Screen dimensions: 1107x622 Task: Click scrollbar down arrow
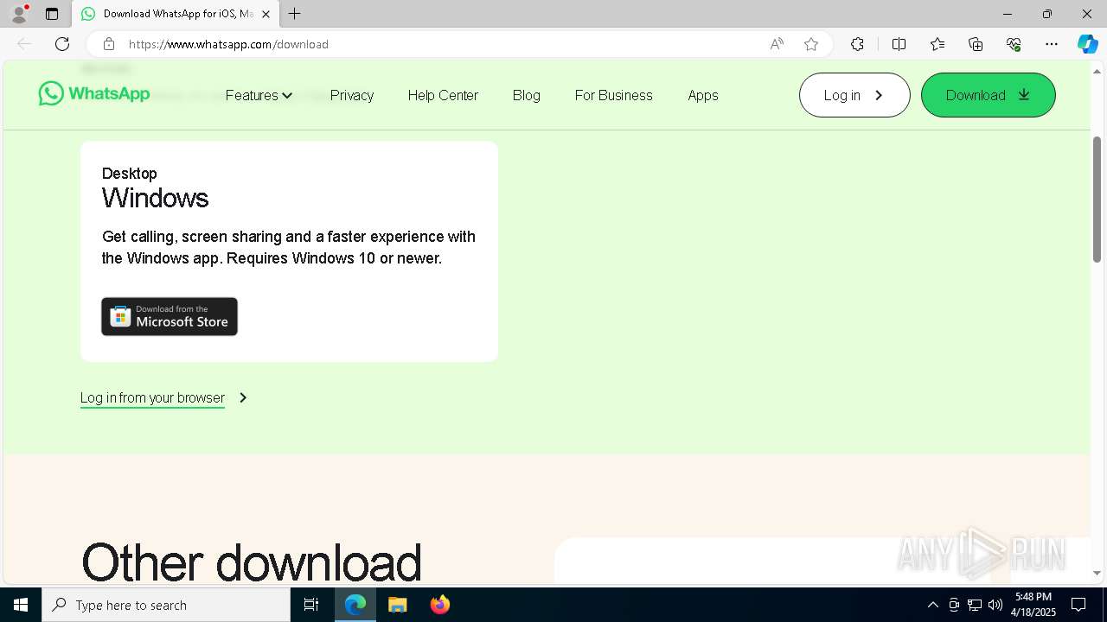1097,573
